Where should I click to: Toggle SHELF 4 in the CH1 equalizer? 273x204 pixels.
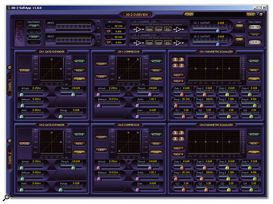[178, 81]
